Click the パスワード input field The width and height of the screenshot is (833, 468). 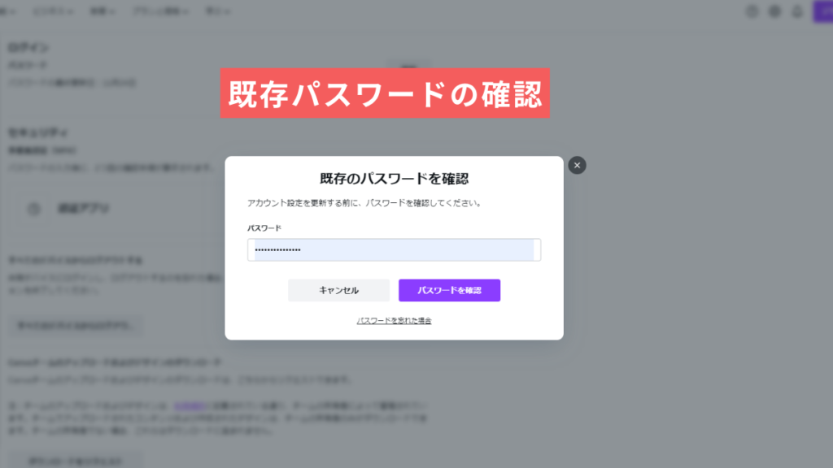[x=395, y=250]
